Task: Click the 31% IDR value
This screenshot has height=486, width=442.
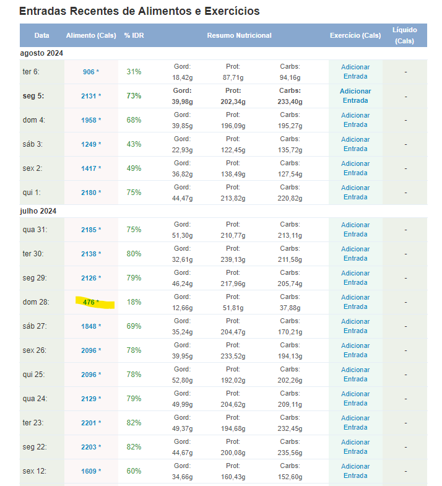Action: [x=134, y=72]
